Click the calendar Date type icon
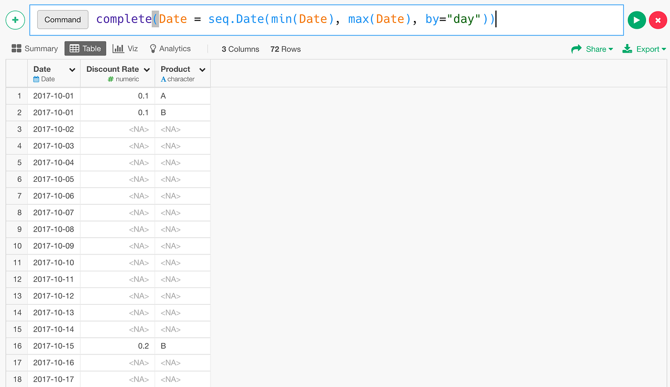This screenshot has height=387, width=670. pyautogui.click(x=36, y=79)
